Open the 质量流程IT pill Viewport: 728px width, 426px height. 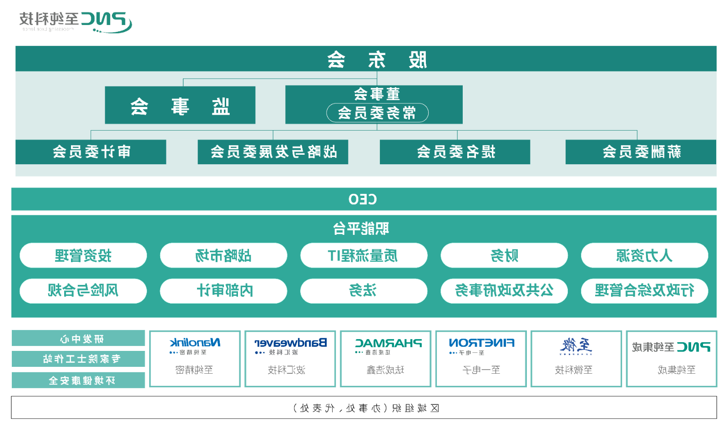364,255
